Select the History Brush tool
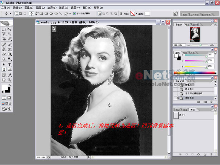 [x=9, y=49]
